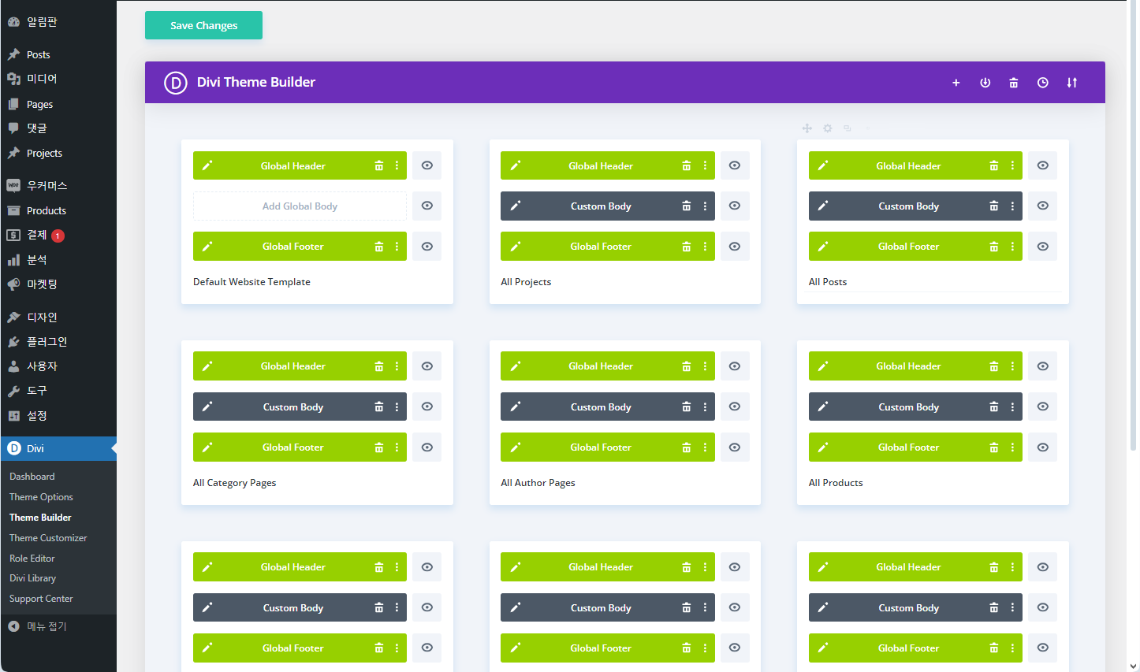Open Theme Builder history clock icon
Image resolution: width=1140 pixels, height=672 pixels.
[x=1042, y=83]
